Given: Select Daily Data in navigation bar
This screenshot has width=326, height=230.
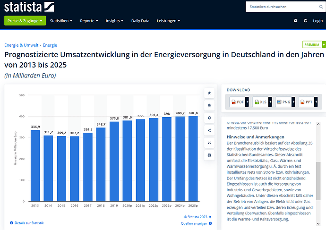Looking at the screenshot, I should (x=140, y=21).
